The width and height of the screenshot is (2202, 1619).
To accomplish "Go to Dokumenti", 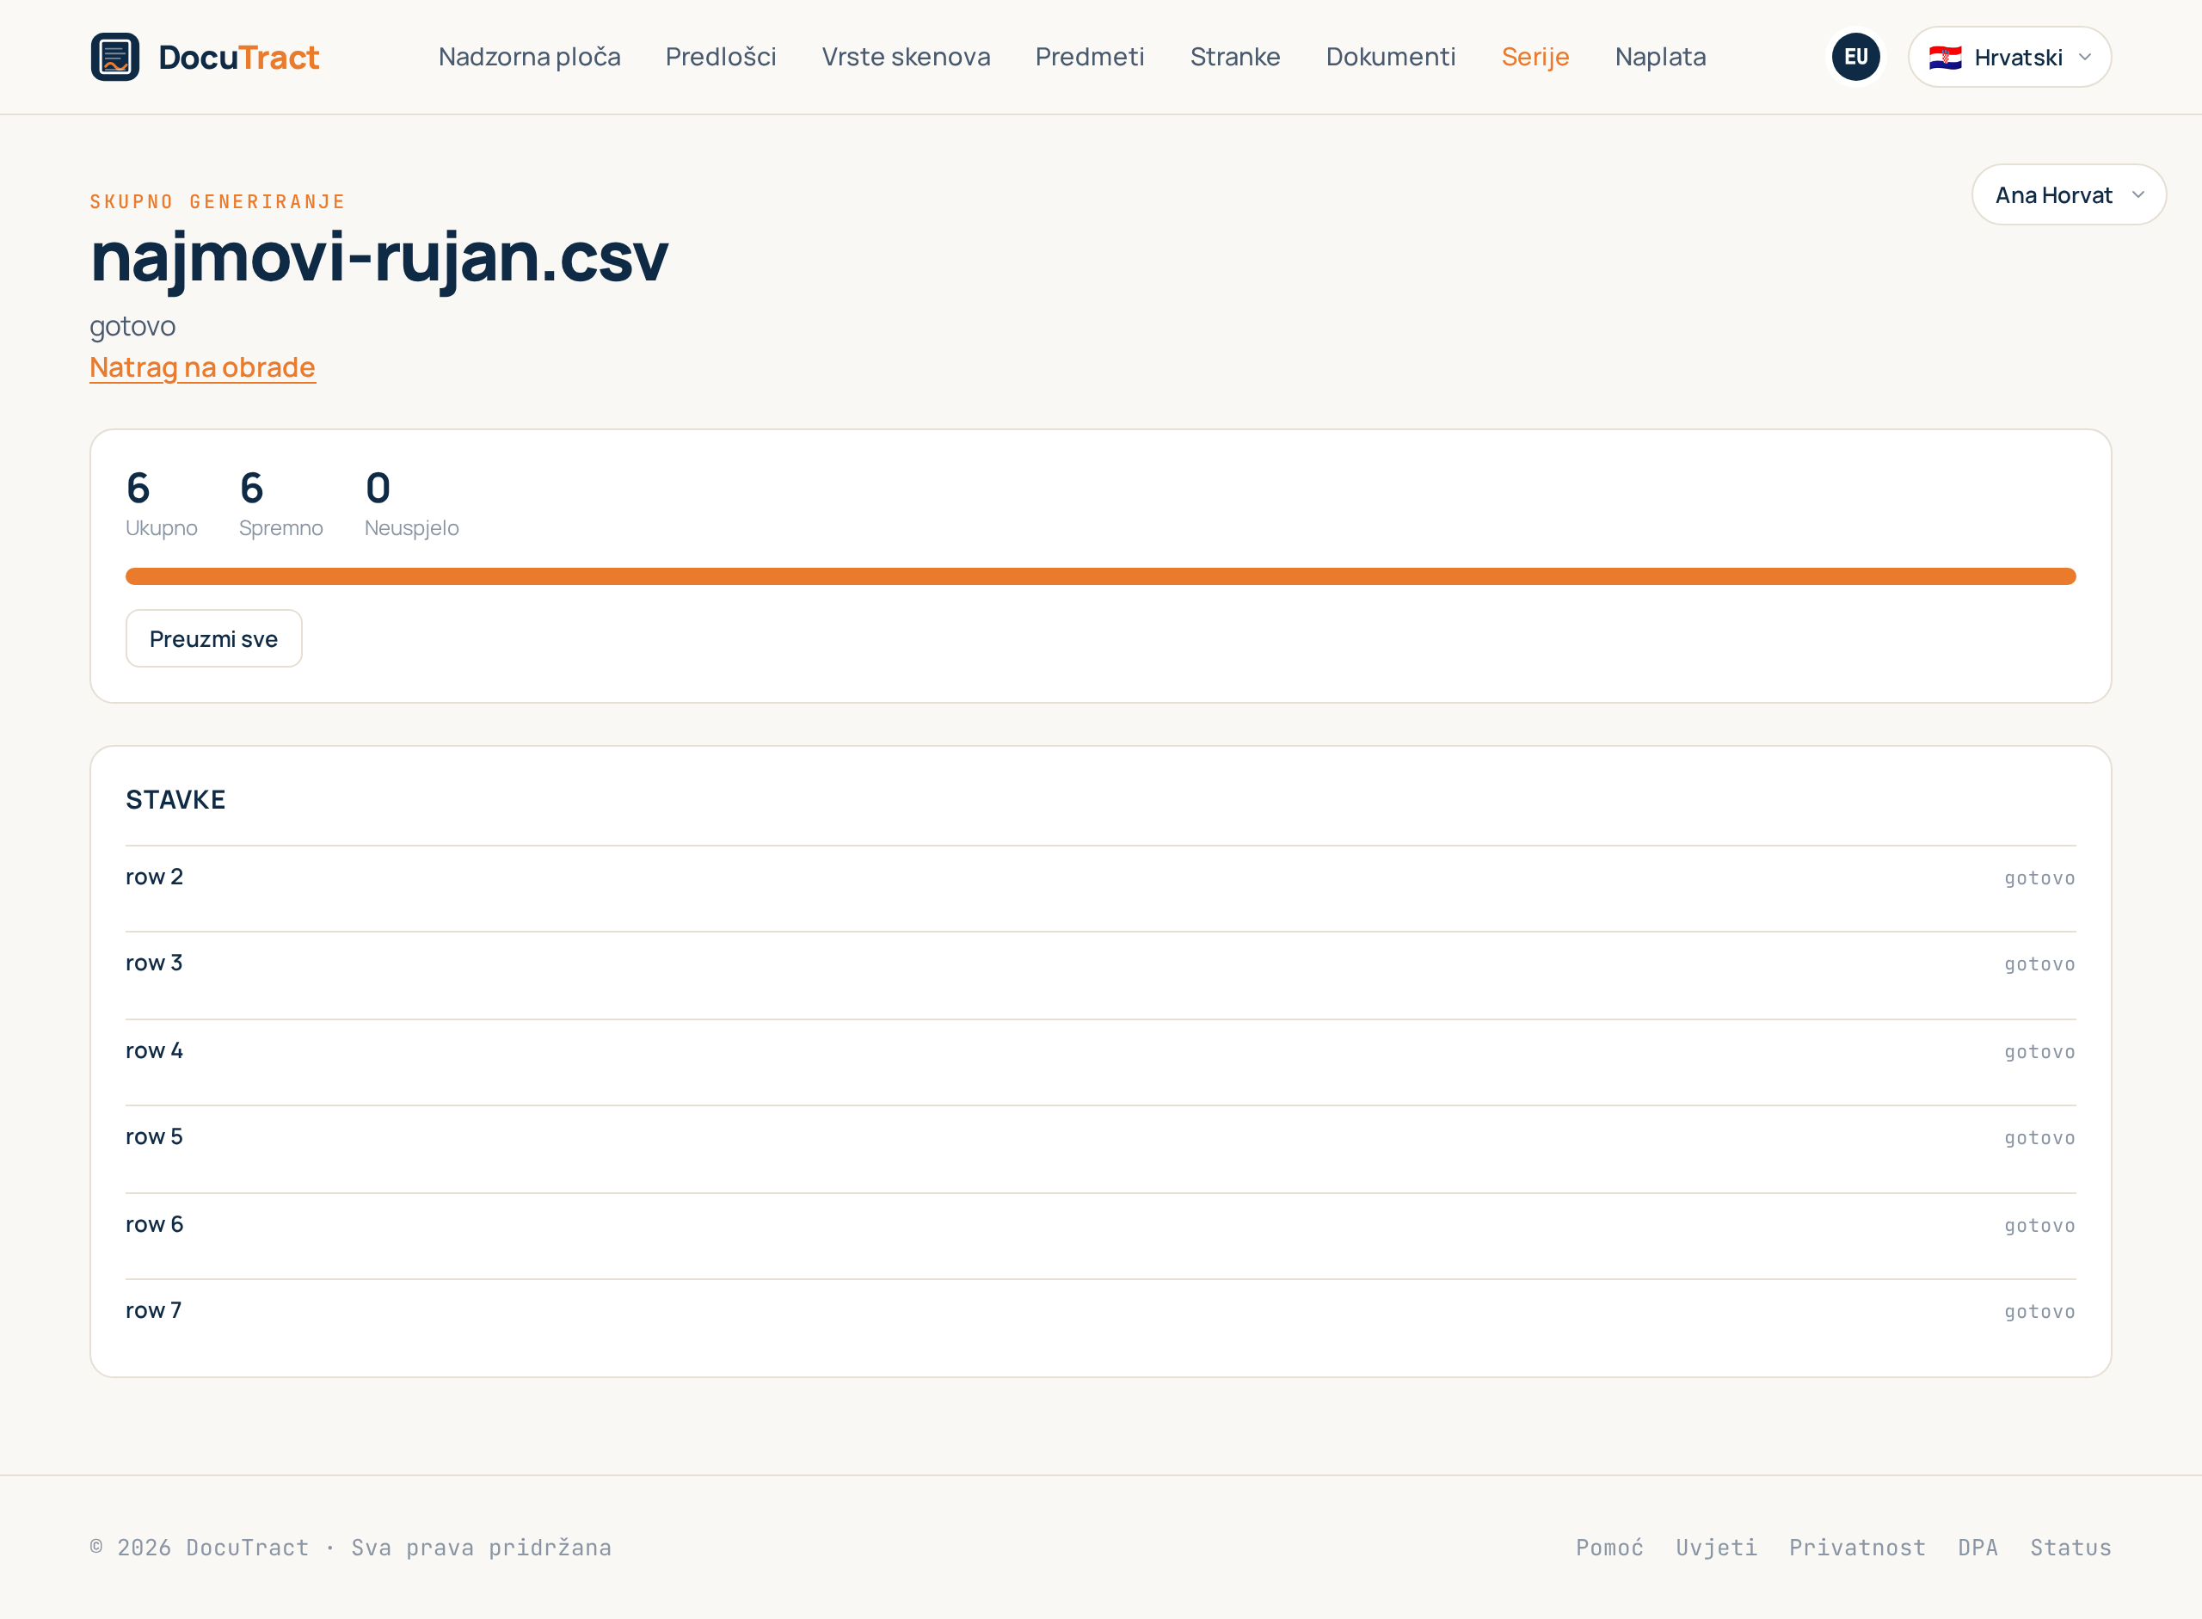I will pyautogui.click(x=1391, y=57).
